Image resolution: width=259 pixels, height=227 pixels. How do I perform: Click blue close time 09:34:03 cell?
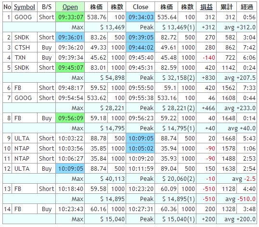141,17
